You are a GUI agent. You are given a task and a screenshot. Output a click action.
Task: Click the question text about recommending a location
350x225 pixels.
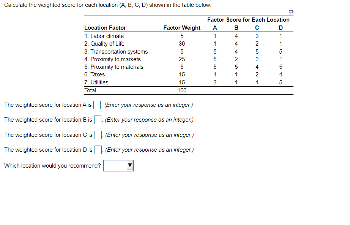(x=52, y=165)
